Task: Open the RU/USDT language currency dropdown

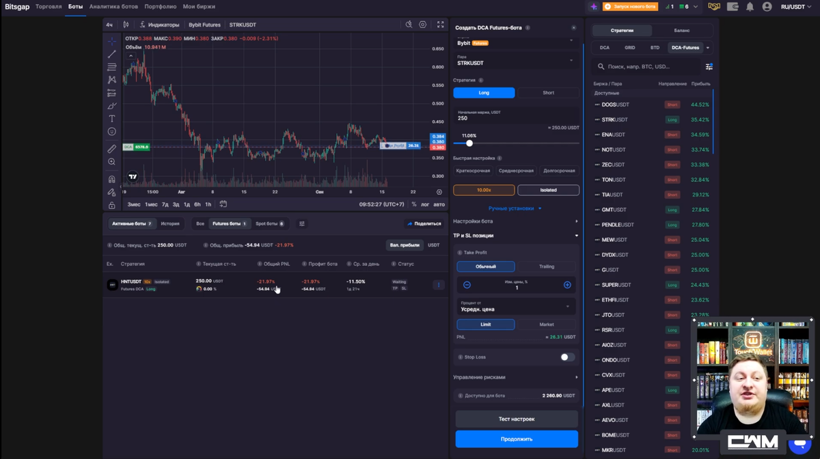Action: tap(797, 7)
